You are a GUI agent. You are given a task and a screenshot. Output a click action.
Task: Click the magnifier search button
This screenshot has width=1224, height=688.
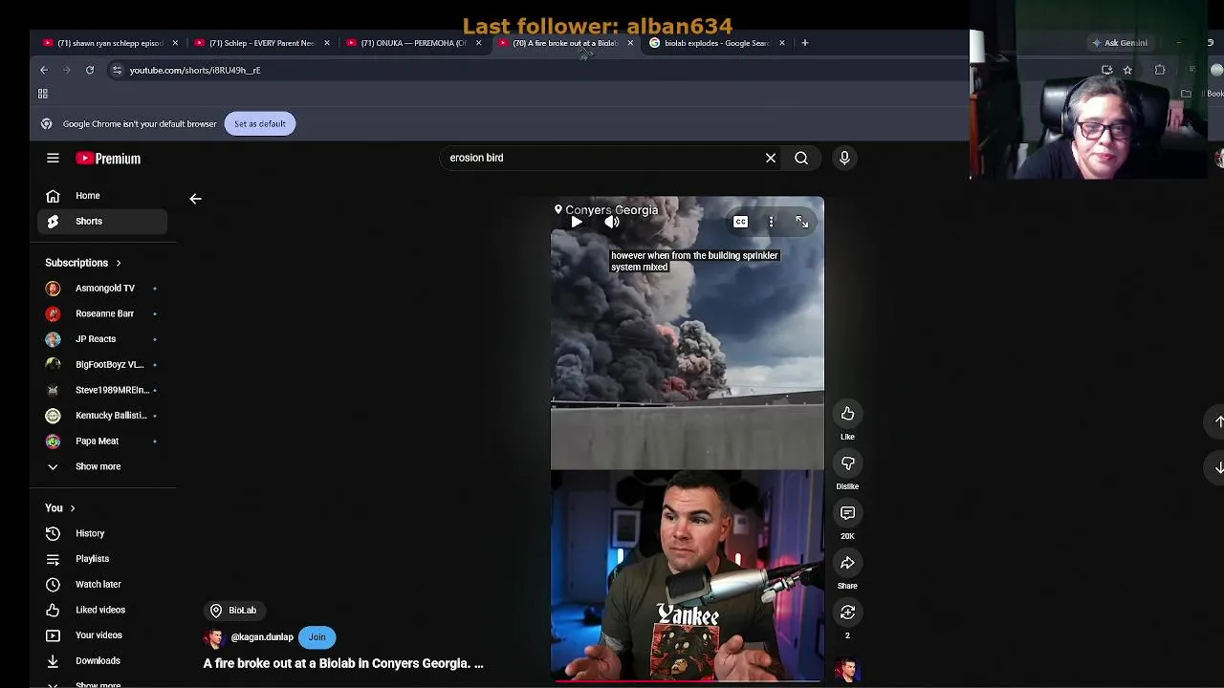pyautogui.click(x=801, y=158)
